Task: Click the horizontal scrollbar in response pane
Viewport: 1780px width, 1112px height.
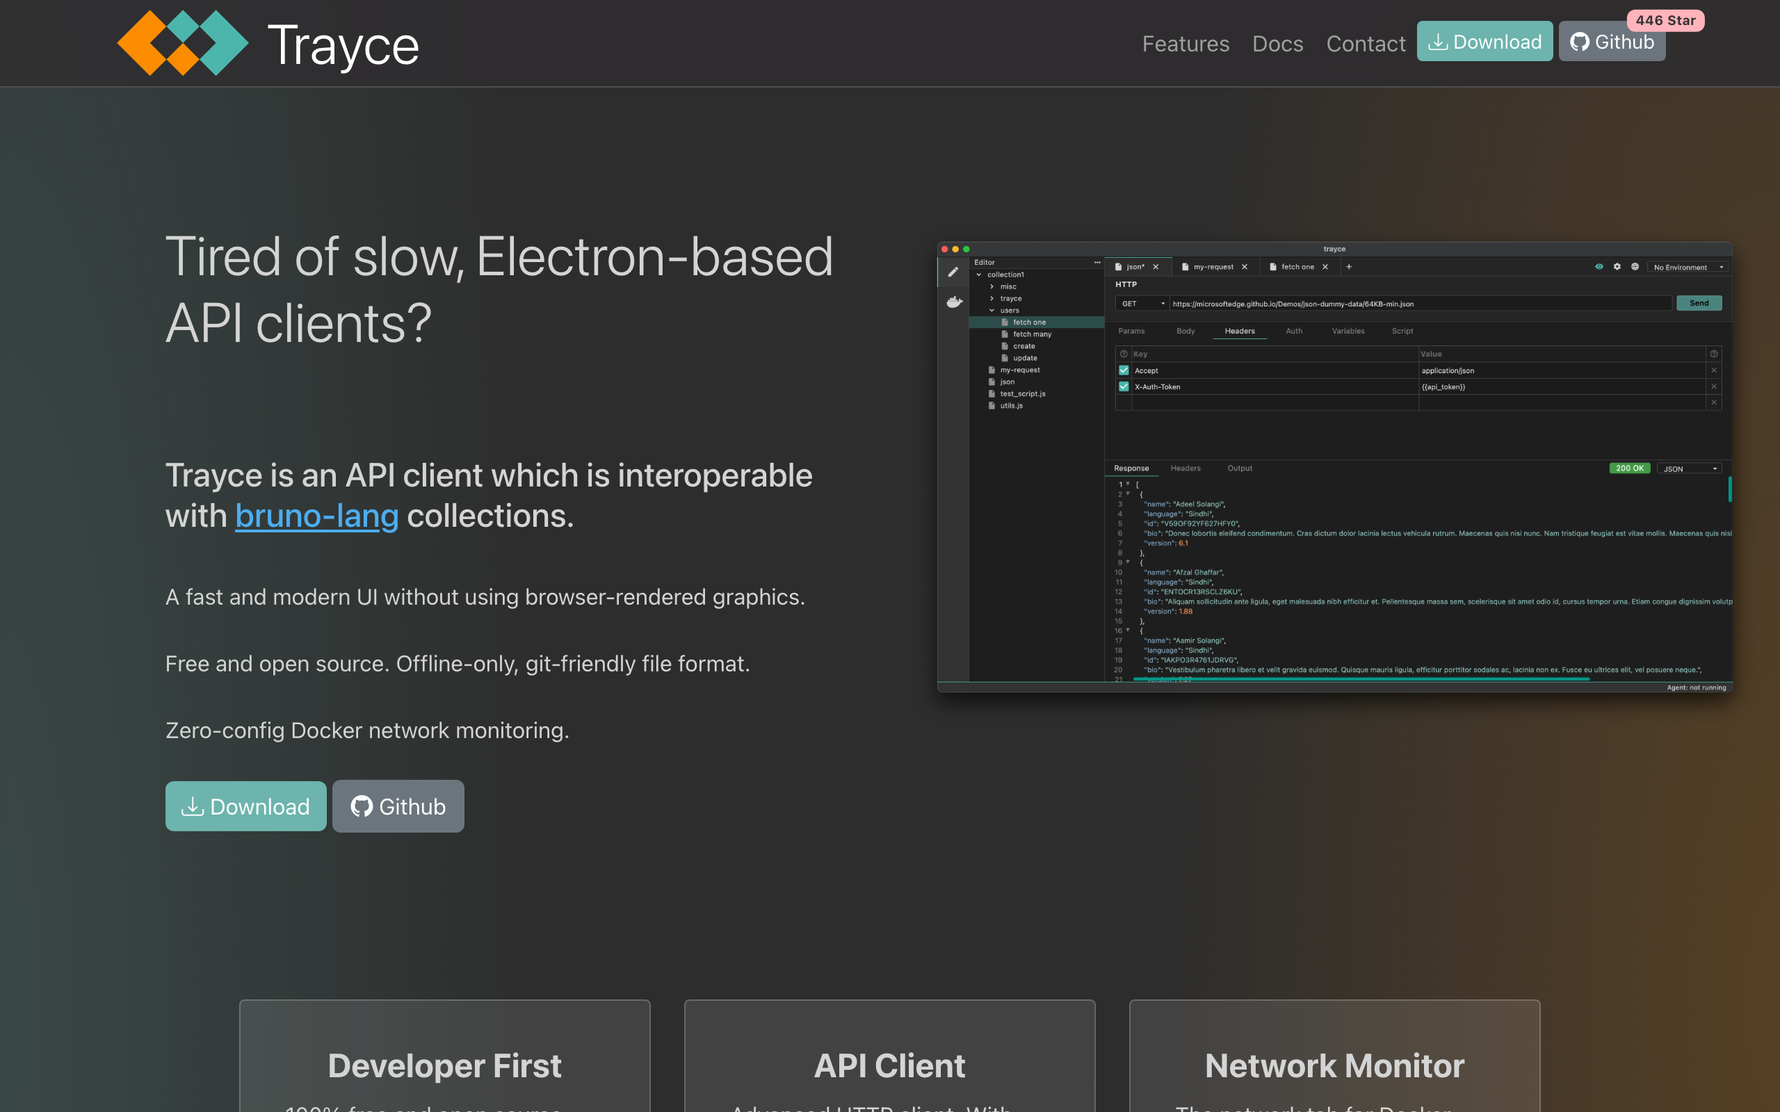Action: pos(1361,679)
